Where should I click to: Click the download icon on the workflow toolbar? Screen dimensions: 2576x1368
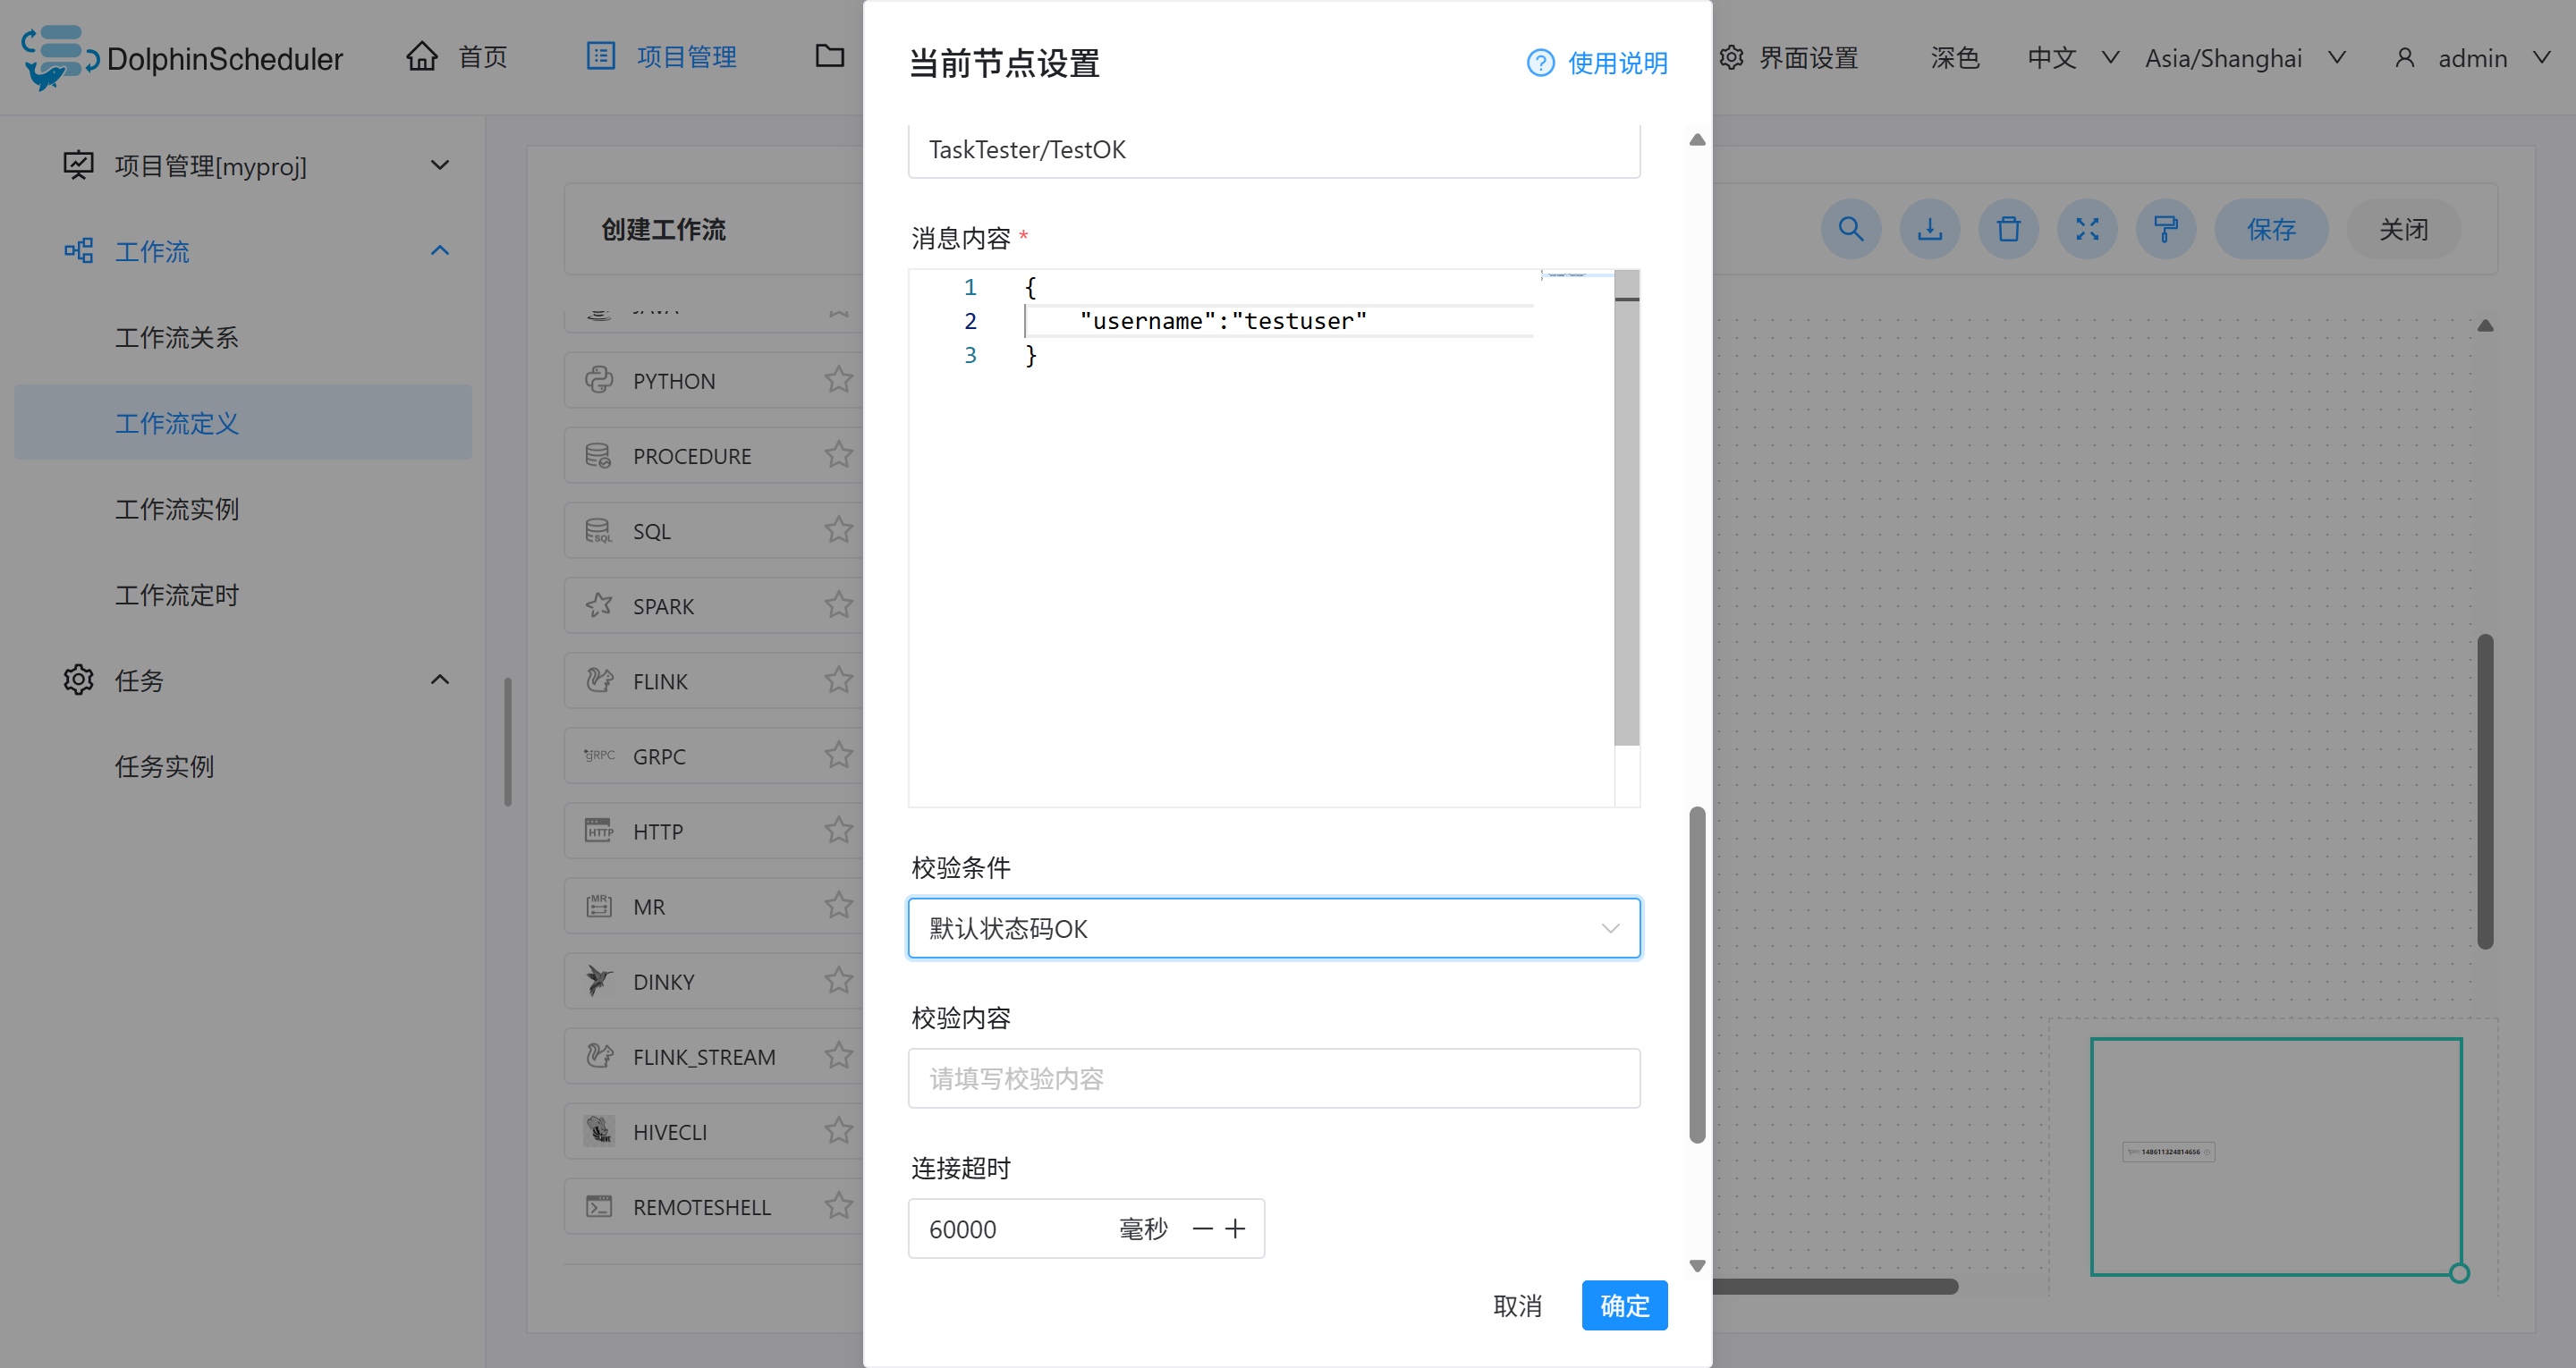pyautogui.click(x=1930, y=229)
